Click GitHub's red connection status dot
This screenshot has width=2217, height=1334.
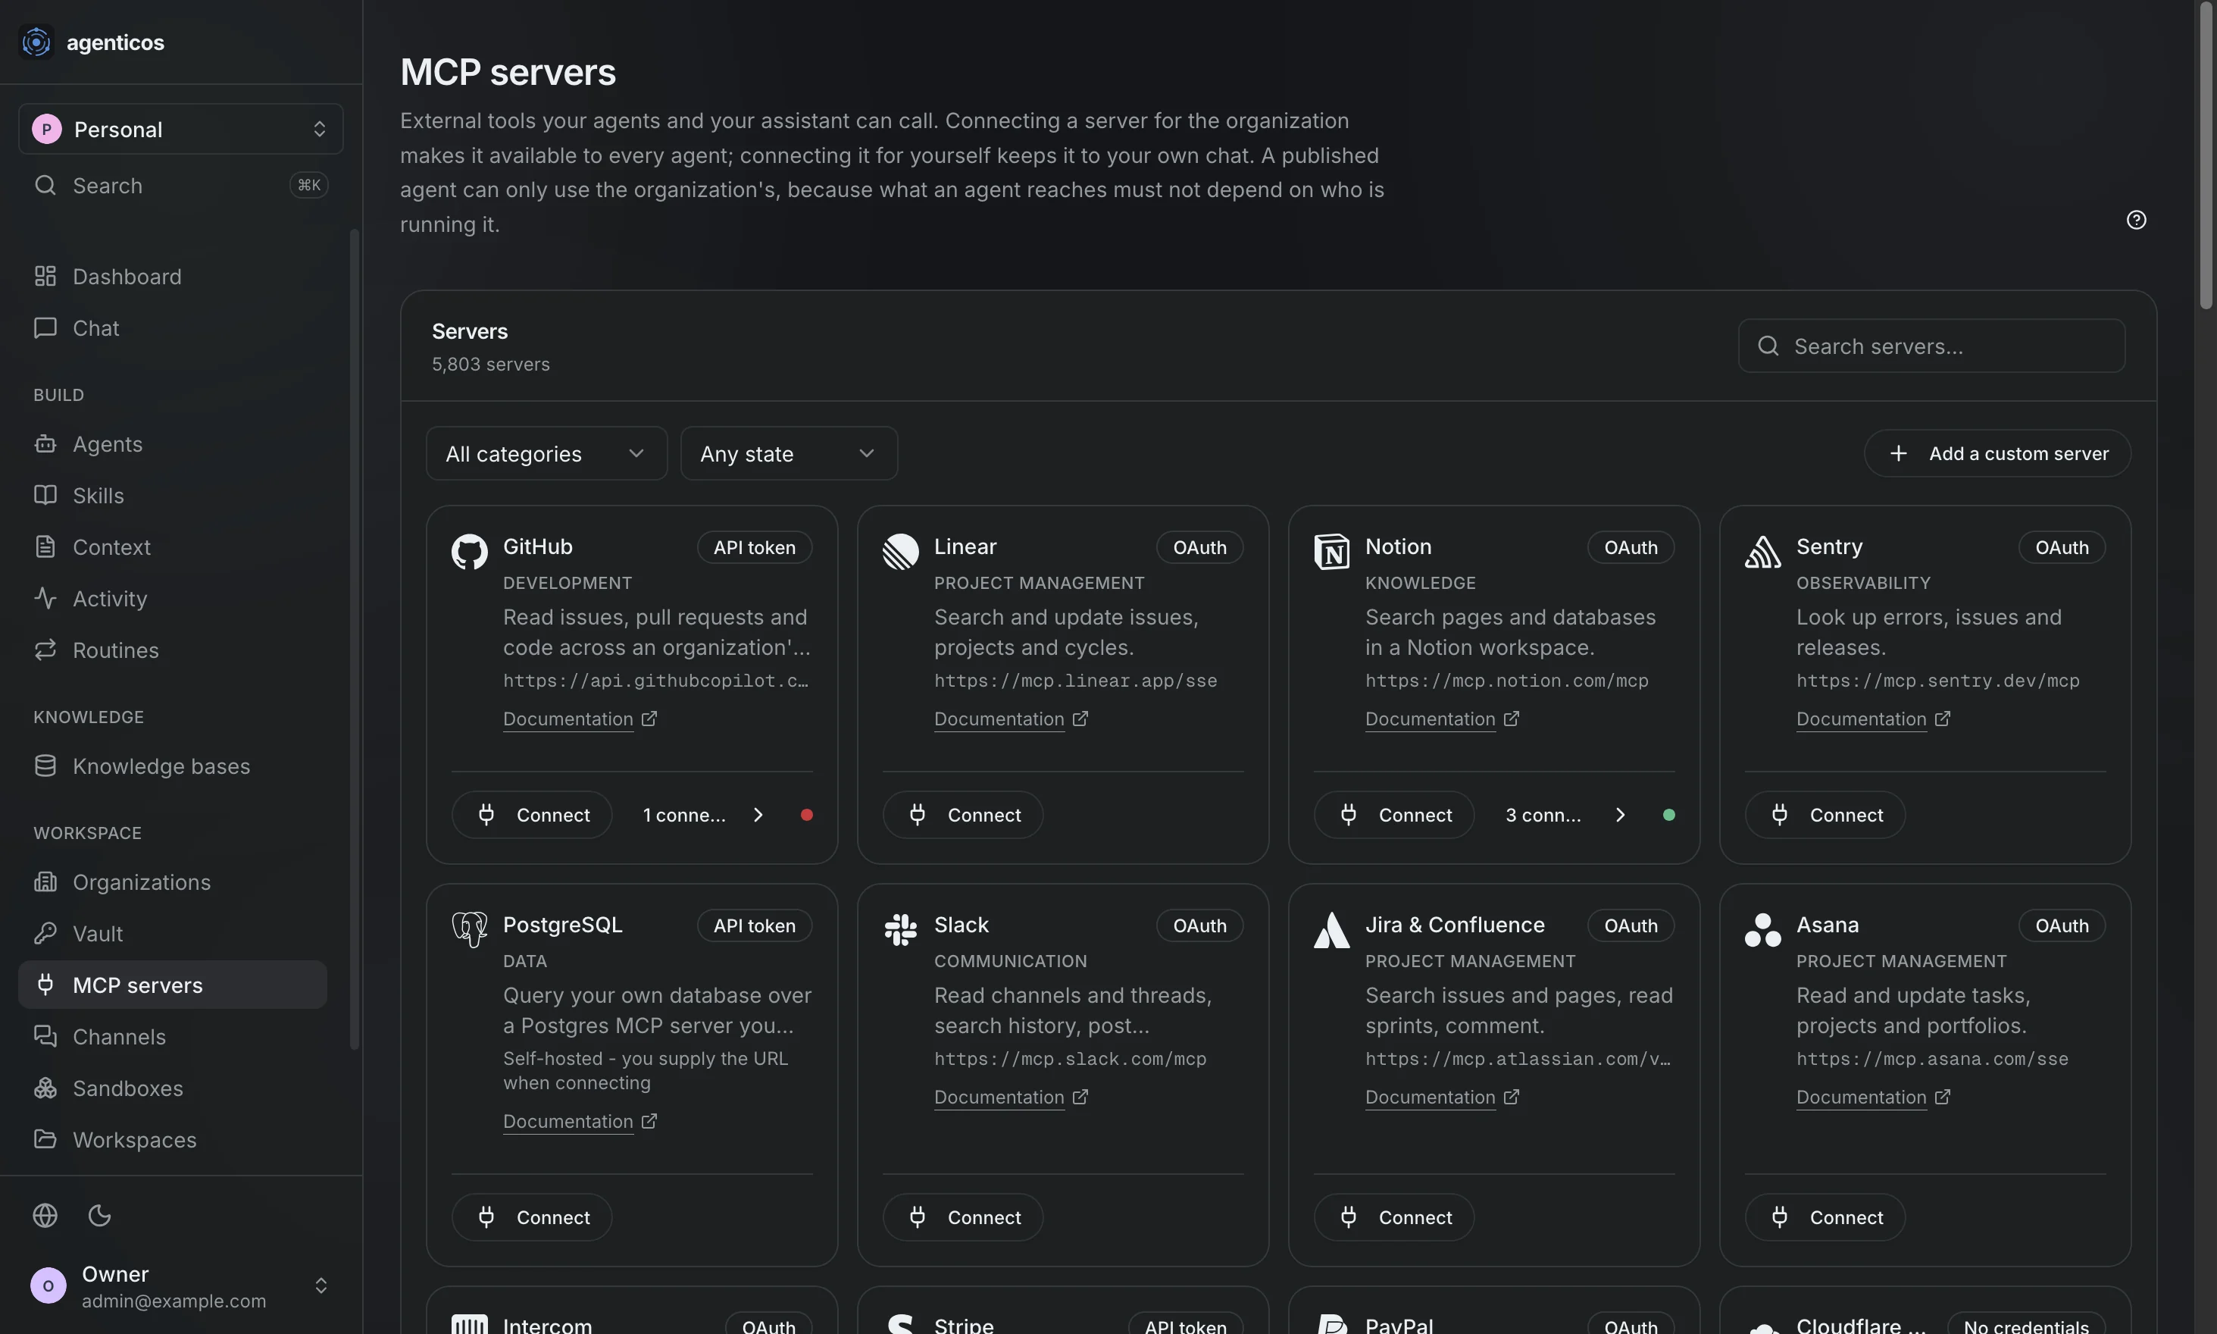tap(806, 815)
